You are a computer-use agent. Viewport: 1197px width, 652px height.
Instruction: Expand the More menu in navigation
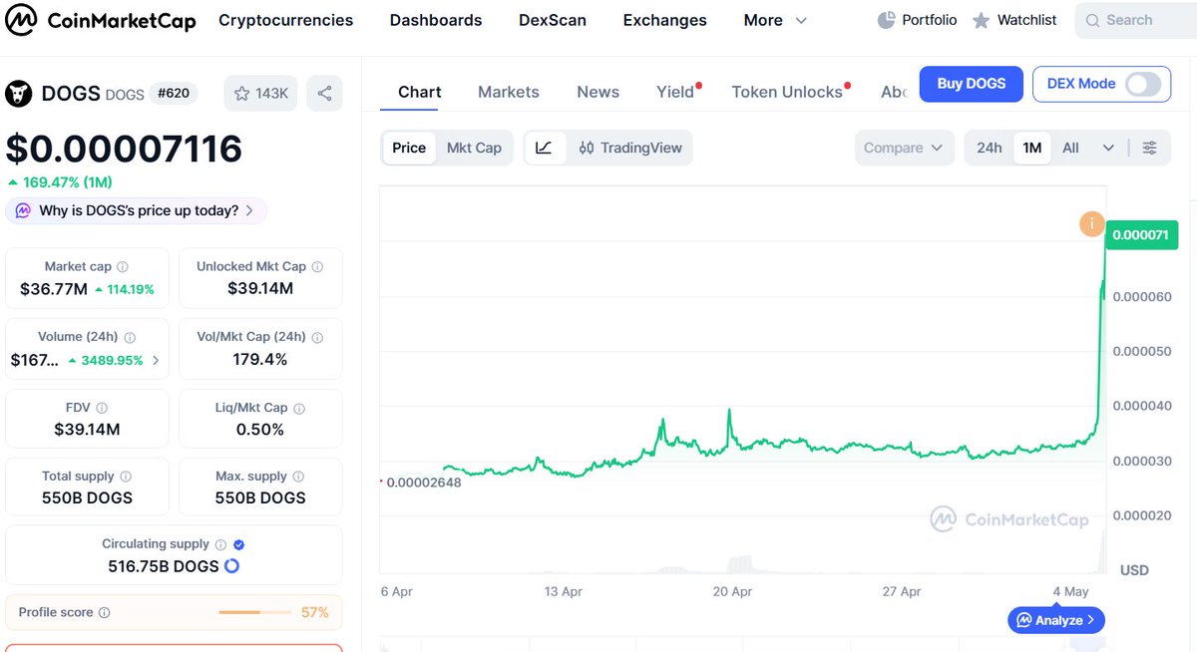(775, 20)
